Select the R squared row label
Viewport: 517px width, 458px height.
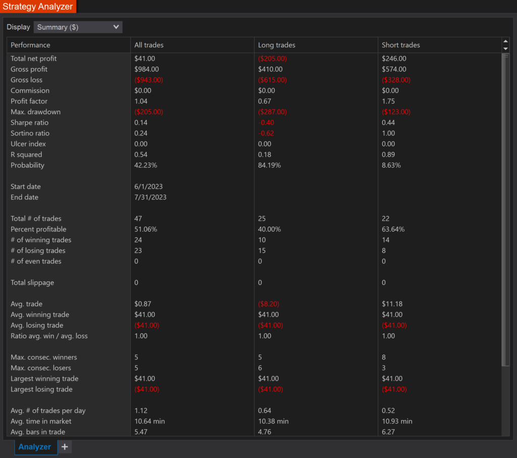[x=26, y=155]
